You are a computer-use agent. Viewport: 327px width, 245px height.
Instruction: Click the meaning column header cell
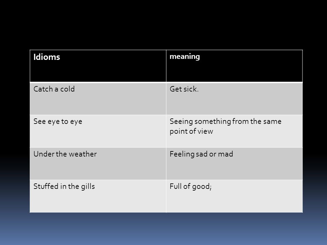pos(234,66)
